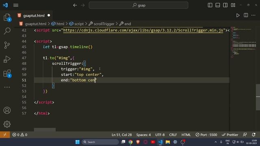Open the Source Control view
The height and width of the screenshot is (146, 260).
point(7,45)
